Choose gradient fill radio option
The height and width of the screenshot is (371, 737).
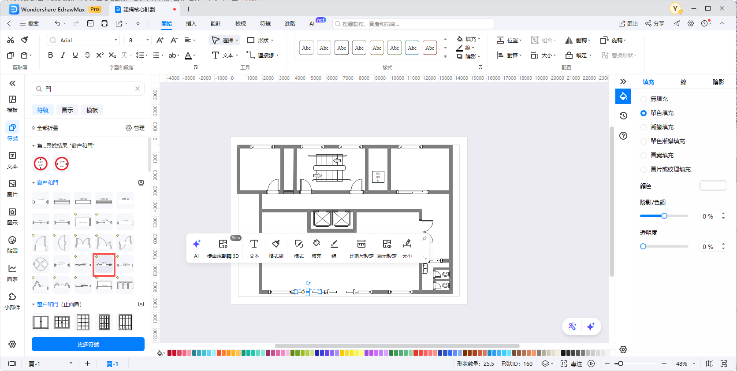[x=644, y=127]
